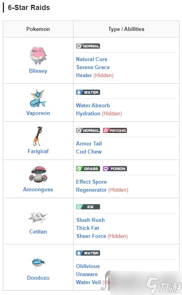The image size is (182, 295).
Task: Follow the Sheer Force link
Action: 91,236
